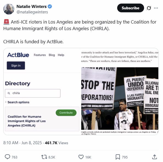The image size is (163, 162).
Task: Like the post with the heart icon
Action: click(81, 157)
